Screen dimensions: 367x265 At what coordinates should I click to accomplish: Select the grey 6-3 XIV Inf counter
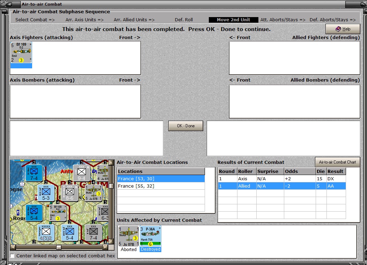click(103, 213)
